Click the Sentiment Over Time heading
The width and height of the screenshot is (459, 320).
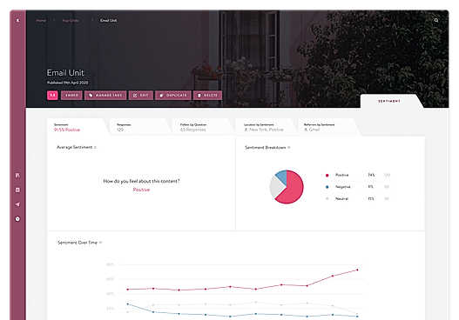point(78,243)
